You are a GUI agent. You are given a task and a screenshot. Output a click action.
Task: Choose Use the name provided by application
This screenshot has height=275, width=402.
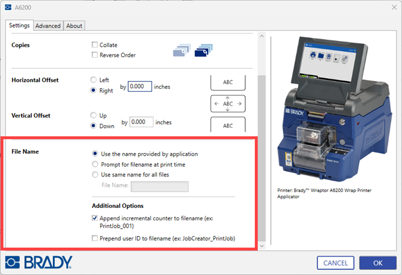[95, 154]
